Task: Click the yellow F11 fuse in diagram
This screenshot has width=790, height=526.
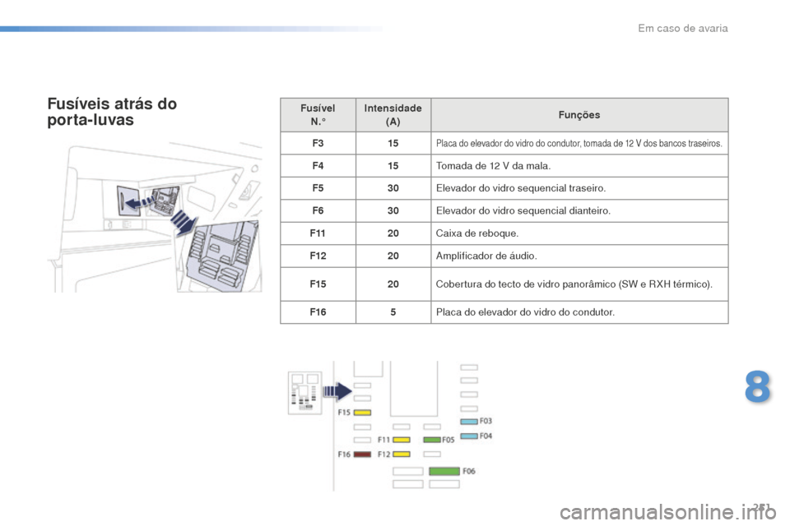Action: pyautogui.click(x=402, y=440)
